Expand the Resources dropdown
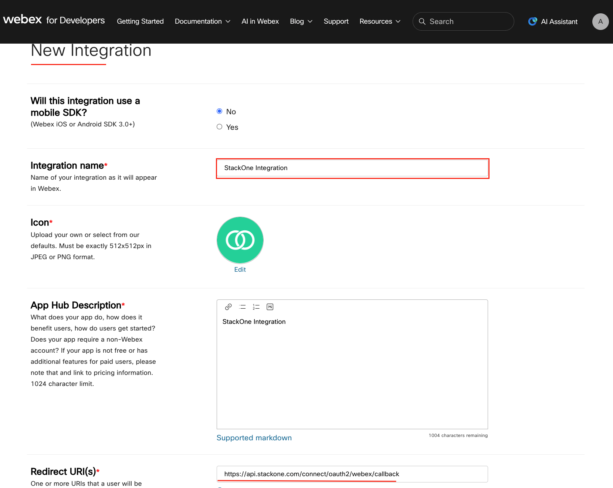 380,21
